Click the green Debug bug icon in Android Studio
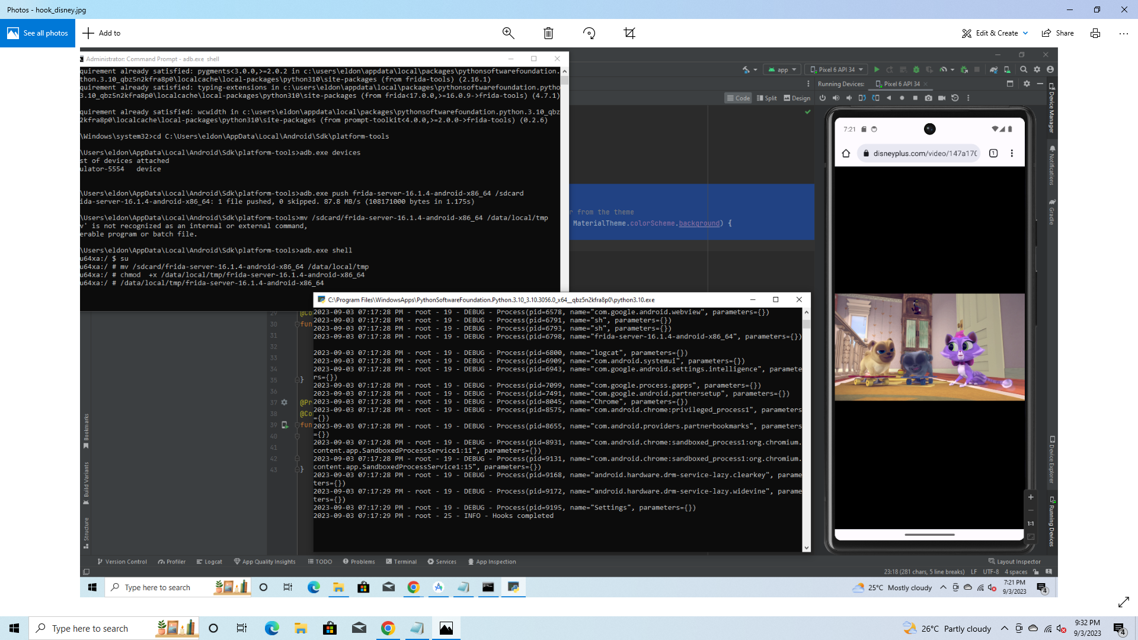1138x640 pixels. 916,69
